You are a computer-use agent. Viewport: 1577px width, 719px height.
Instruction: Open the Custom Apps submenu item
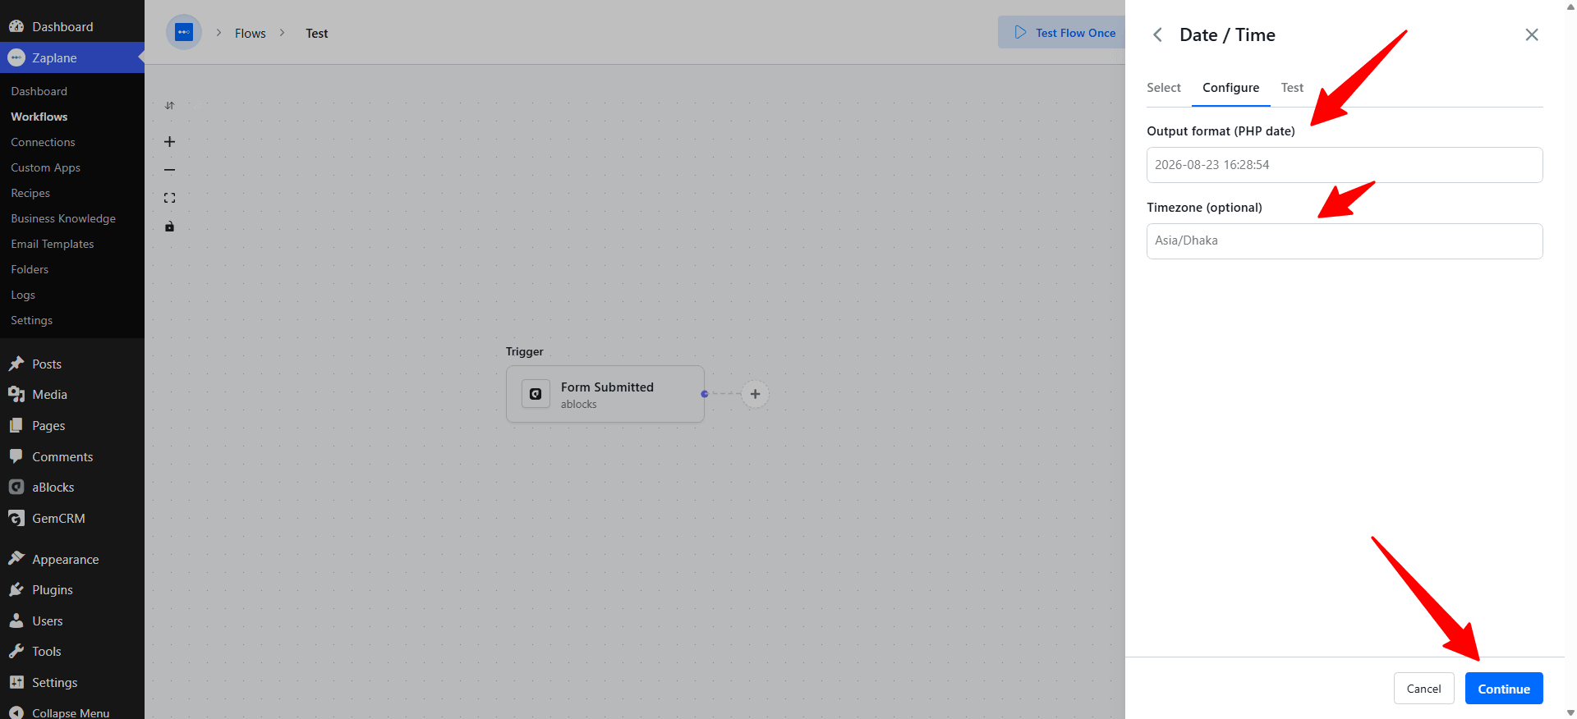pos(45,167)
